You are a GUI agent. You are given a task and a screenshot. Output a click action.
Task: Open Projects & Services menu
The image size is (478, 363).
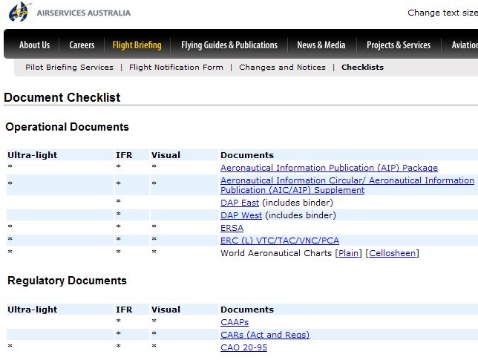[x=399, y=45]
